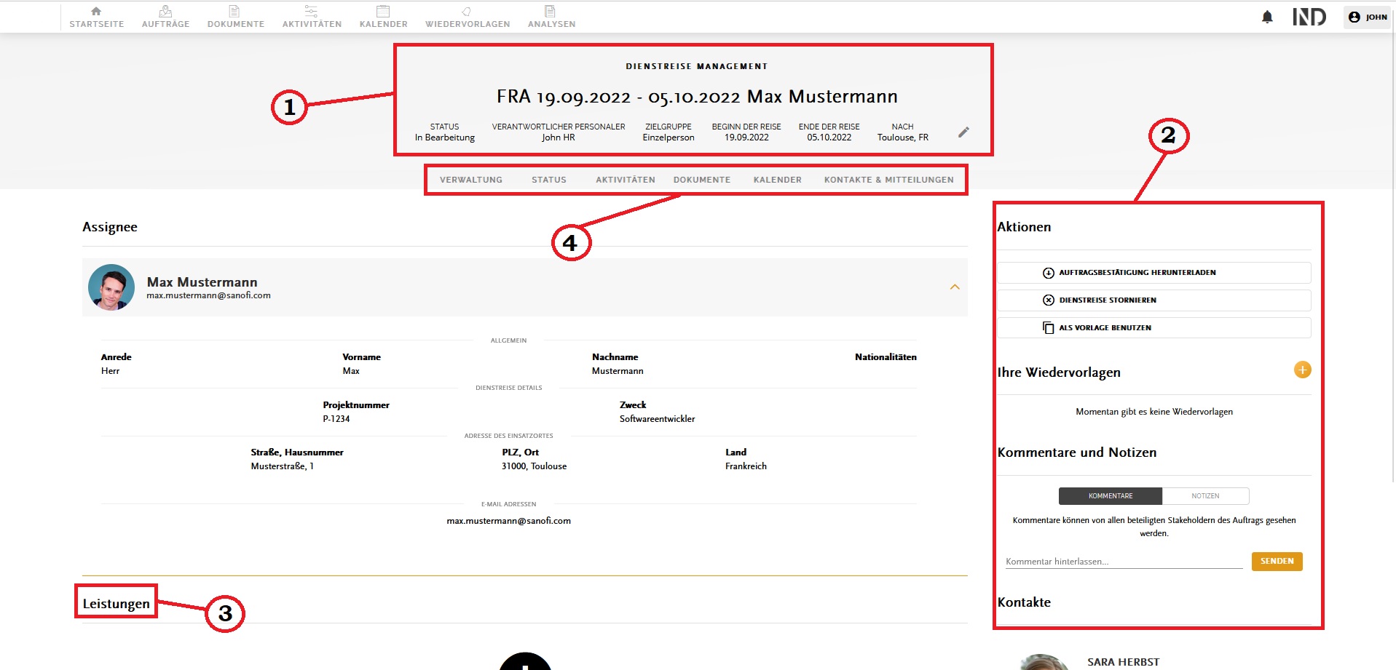This screenshot has width=1396, height=670.
Task: Switch to the Dokumente sub-tab
Action: pyautogui.click(x=702, y=180)
